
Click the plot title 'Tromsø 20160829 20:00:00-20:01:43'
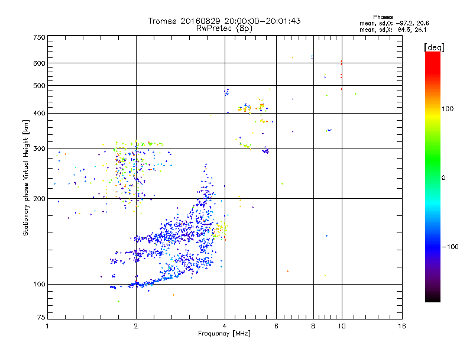[x=224, y=21]
